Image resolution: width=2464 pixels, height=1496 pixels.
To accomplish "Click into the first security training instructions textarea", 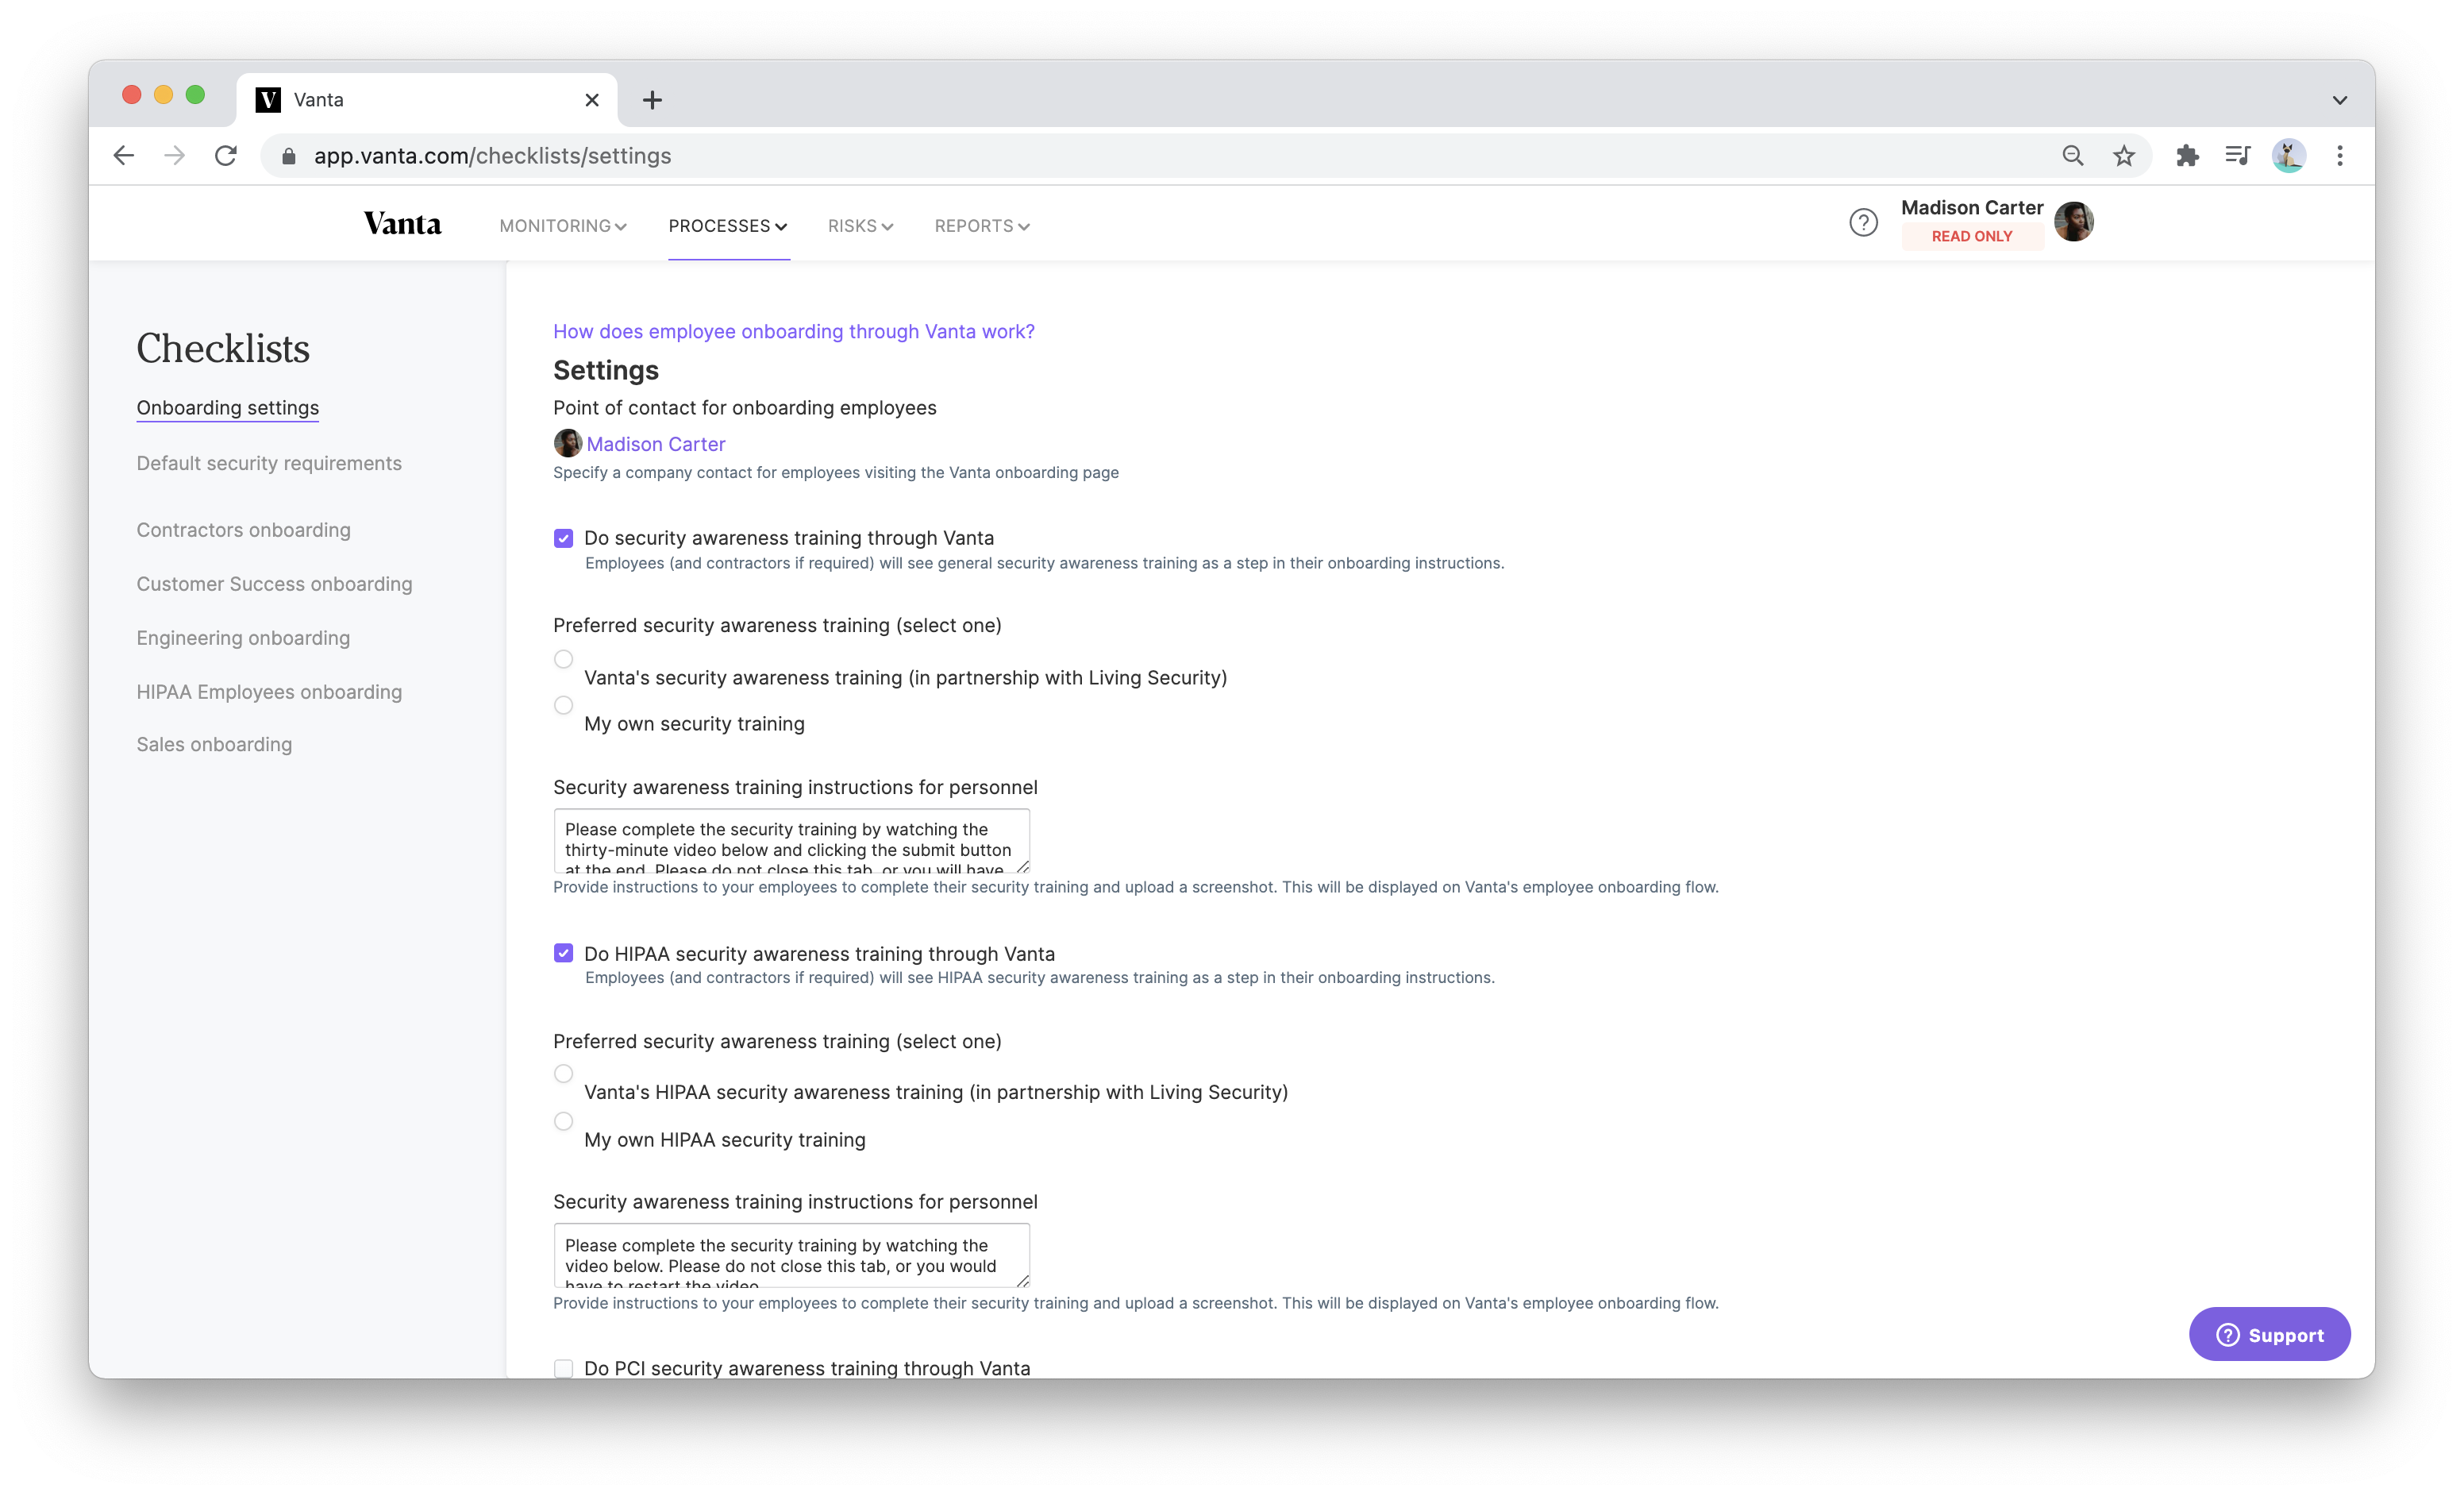I will click(x=791, y=841).
